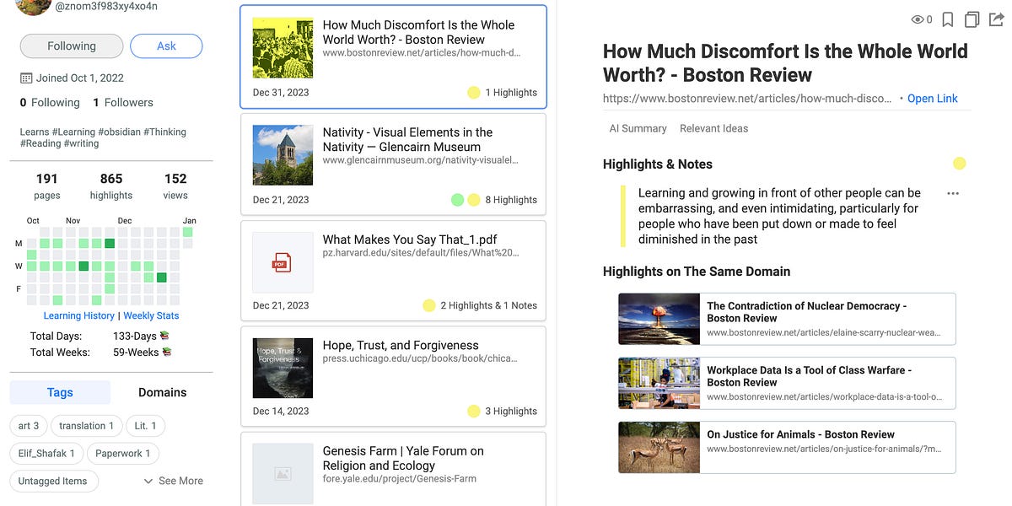Select the art 3 tag
Viewport: 1012px width, 506px height.
[29, 426]
